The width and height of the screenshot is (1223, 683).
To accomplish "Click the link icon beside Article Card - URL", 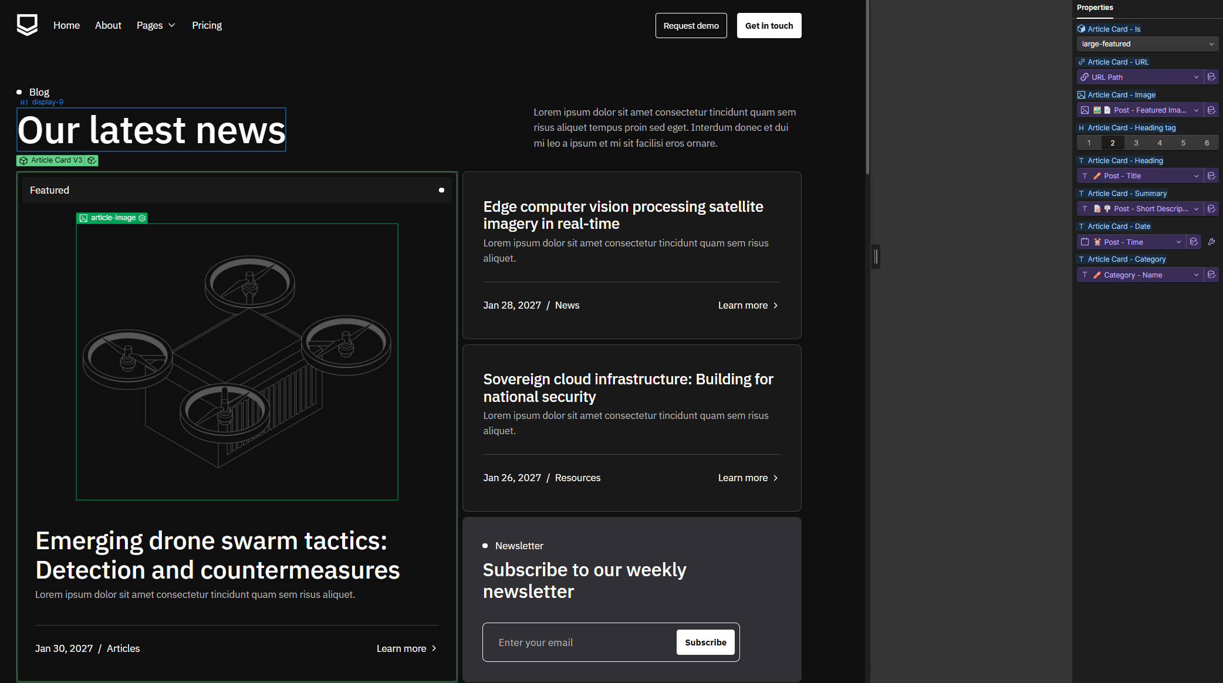I will tap(1081, 62).
